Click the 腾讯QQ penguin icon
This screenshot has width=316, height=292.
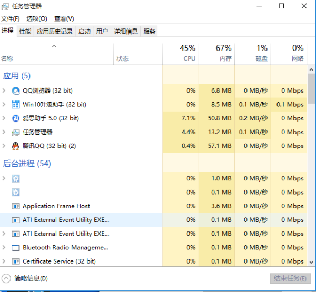[16, 146]
